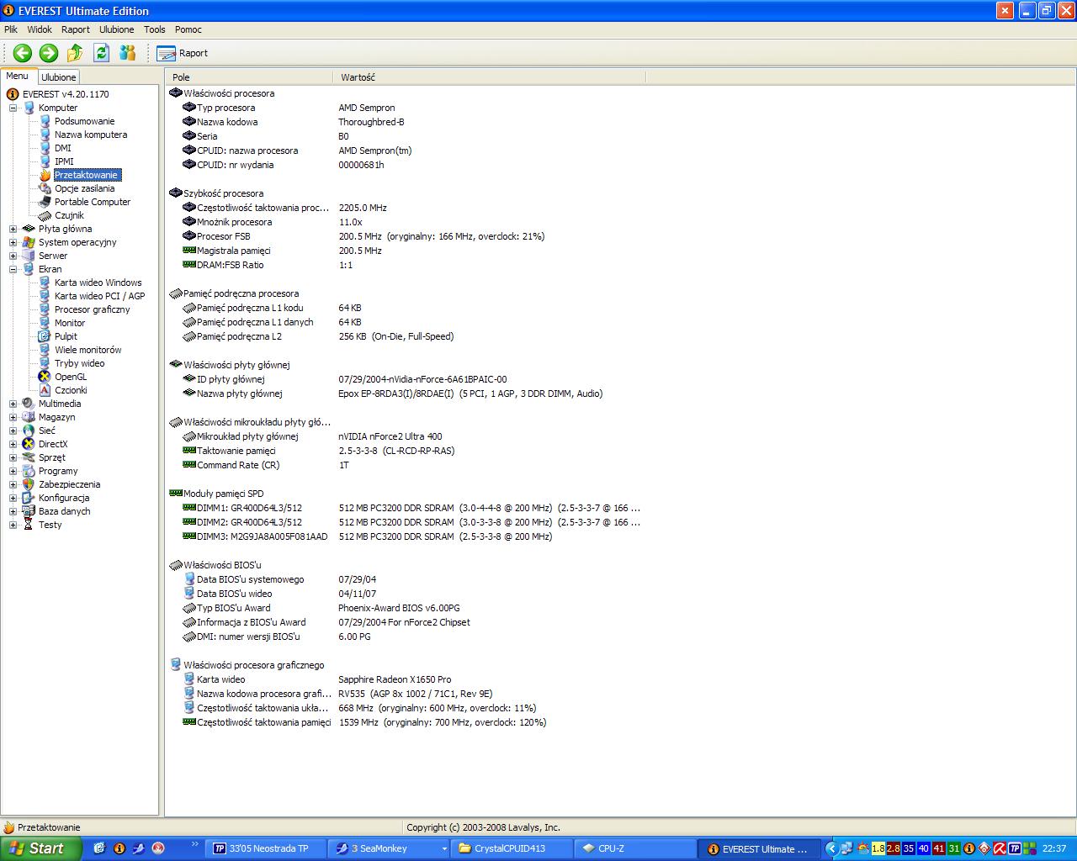Viewport: 1077px width, 861px height.
Task: Collapse the Ekran tree node
Action: click(x=13, y=269)
